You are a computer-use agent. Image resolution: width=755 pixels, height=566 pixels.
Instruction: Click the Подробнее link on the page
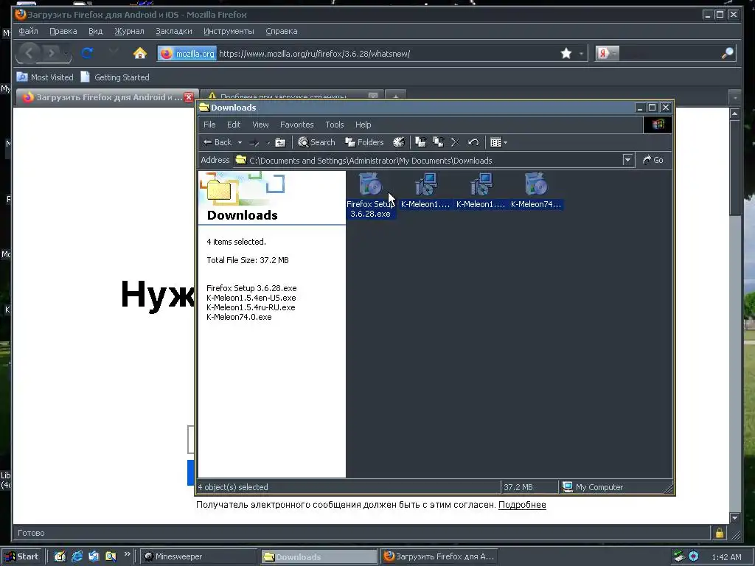522,505
